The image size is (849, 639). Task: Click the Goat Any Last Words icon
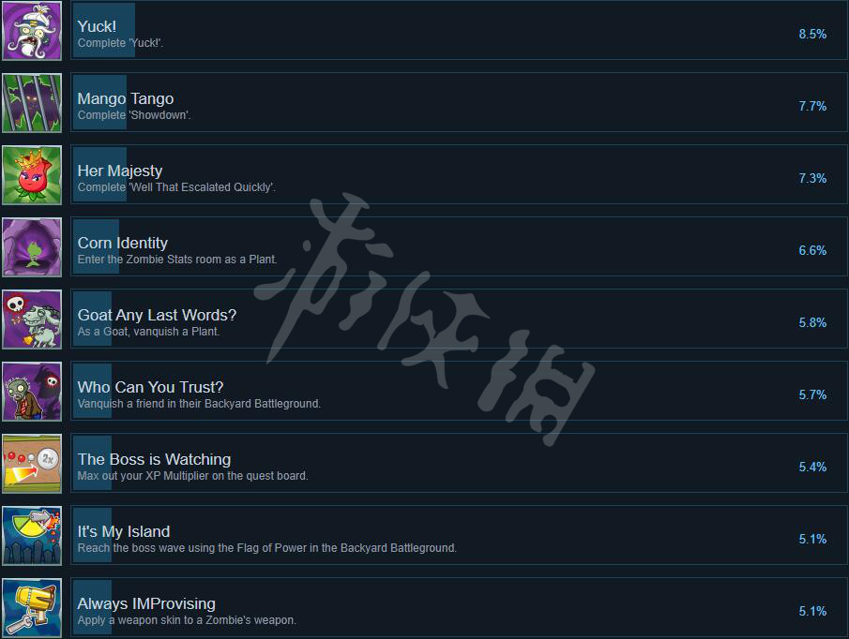tap(32, 319)
